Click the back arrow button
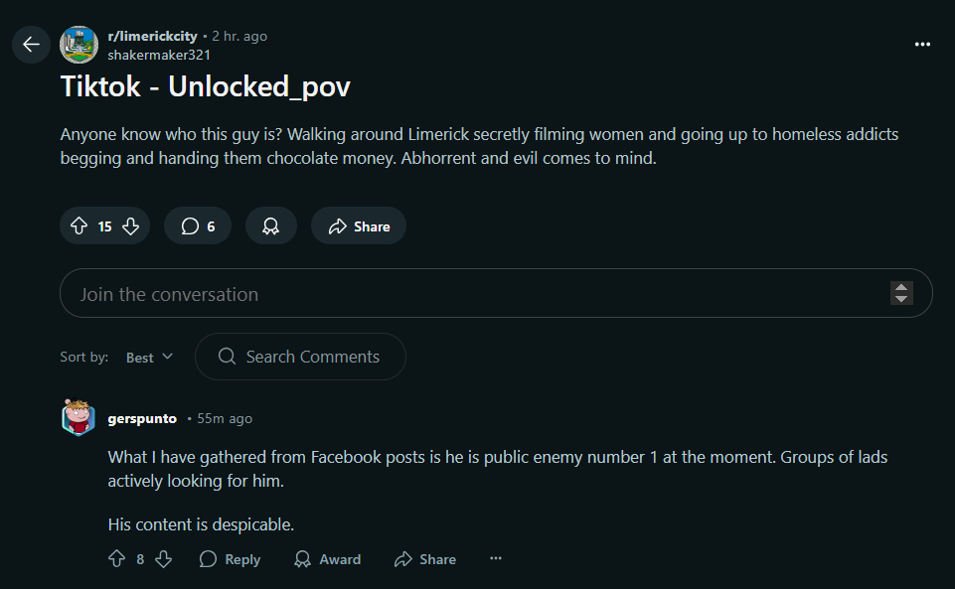The width and height of the screenshot is (955, 589). pyautogui.click(x=31, y=45)
